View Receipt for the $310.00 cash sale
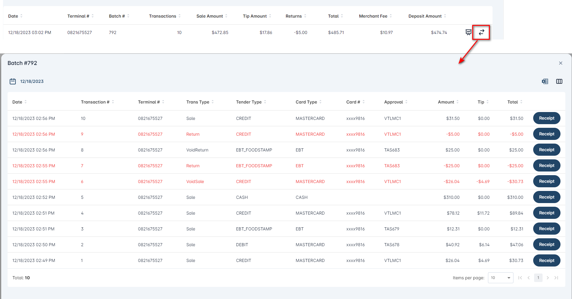Screen dimensions: 572x299 coord(547,197)
